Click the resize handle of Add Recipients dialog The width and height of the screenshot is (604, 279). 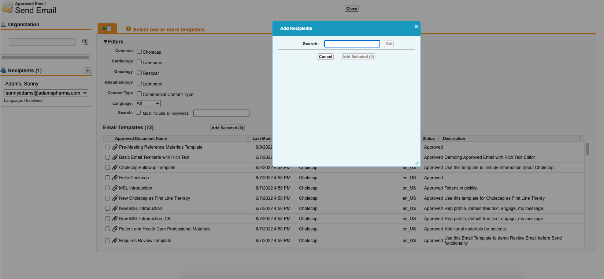(x=416, y=163)
